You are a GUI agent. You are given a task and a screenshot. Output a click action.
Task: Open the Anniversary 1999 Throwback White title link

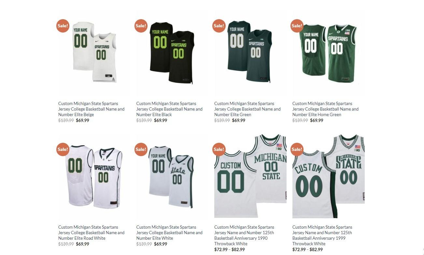click(x=322, y=235)
